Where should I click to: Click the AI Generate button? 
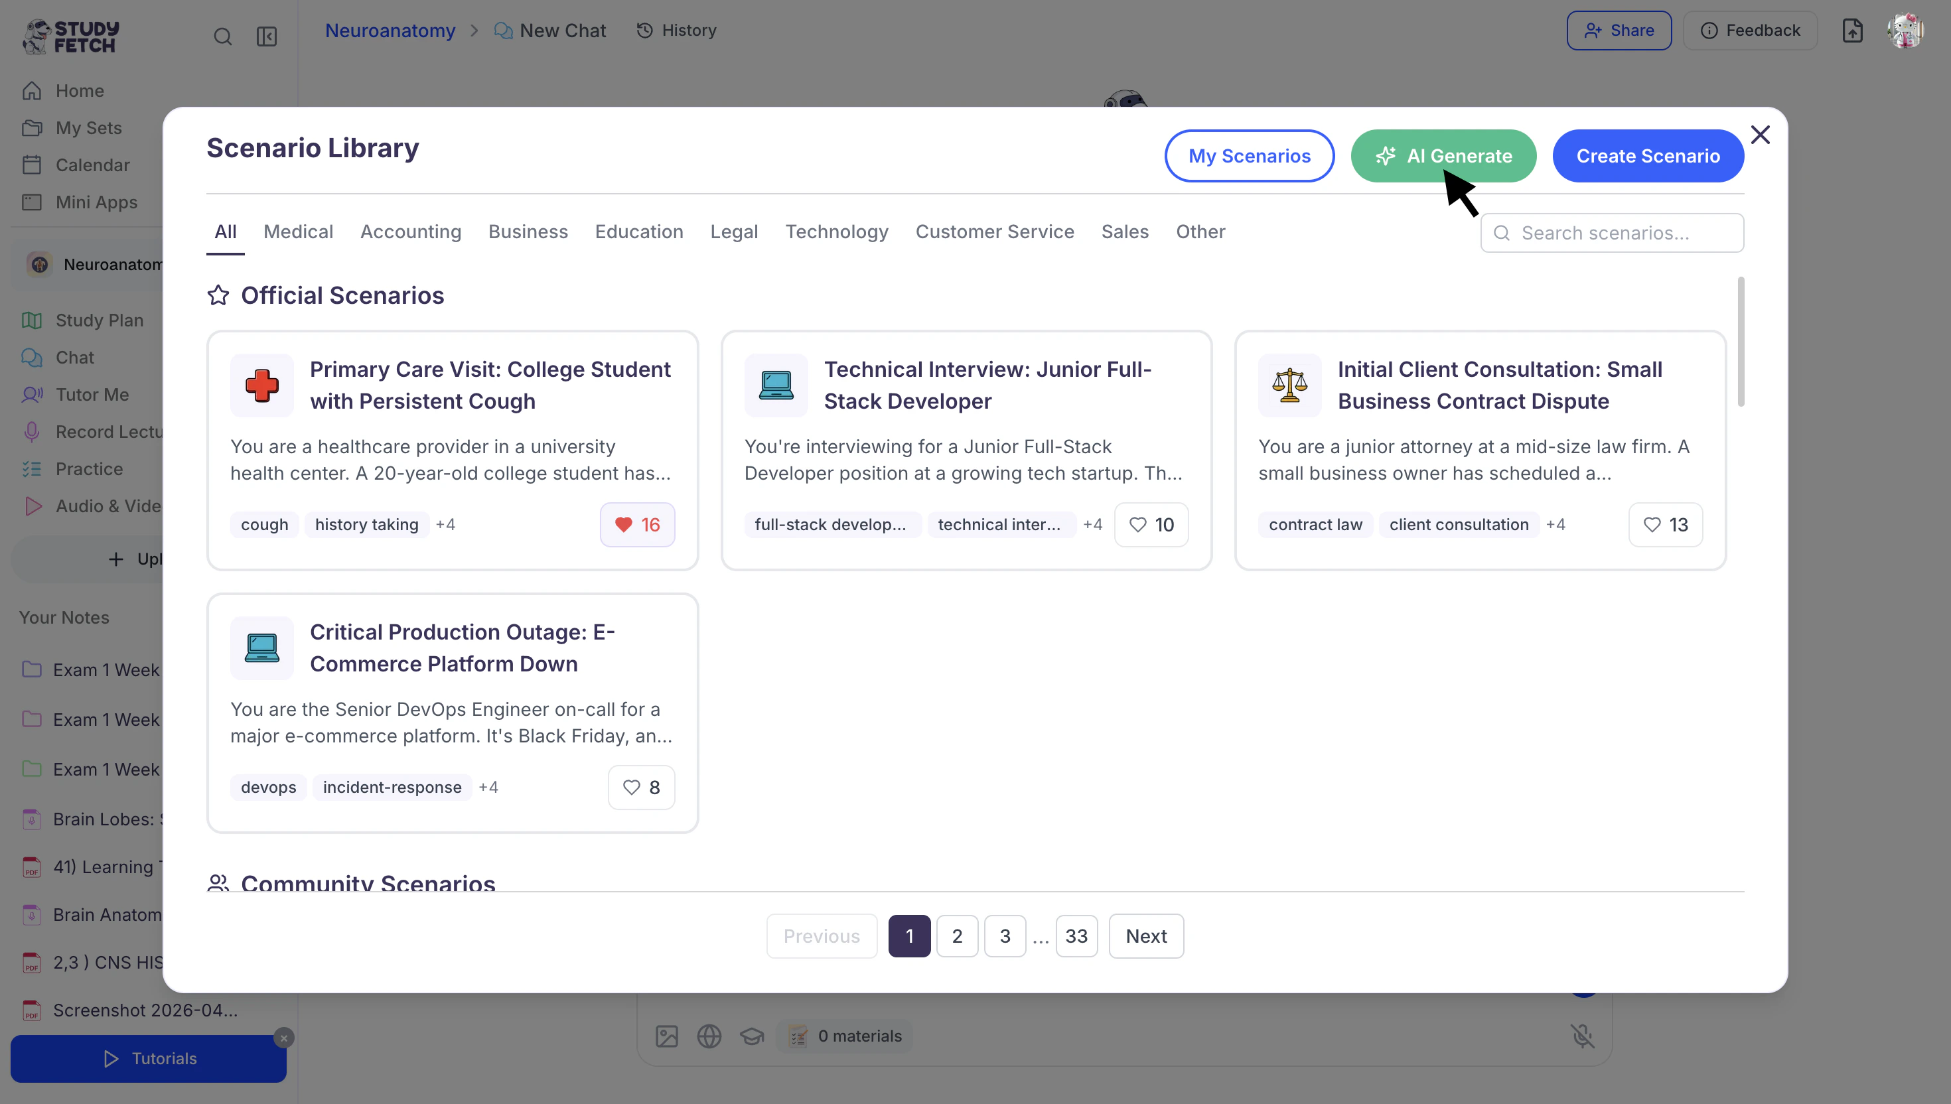(1443, 156)
